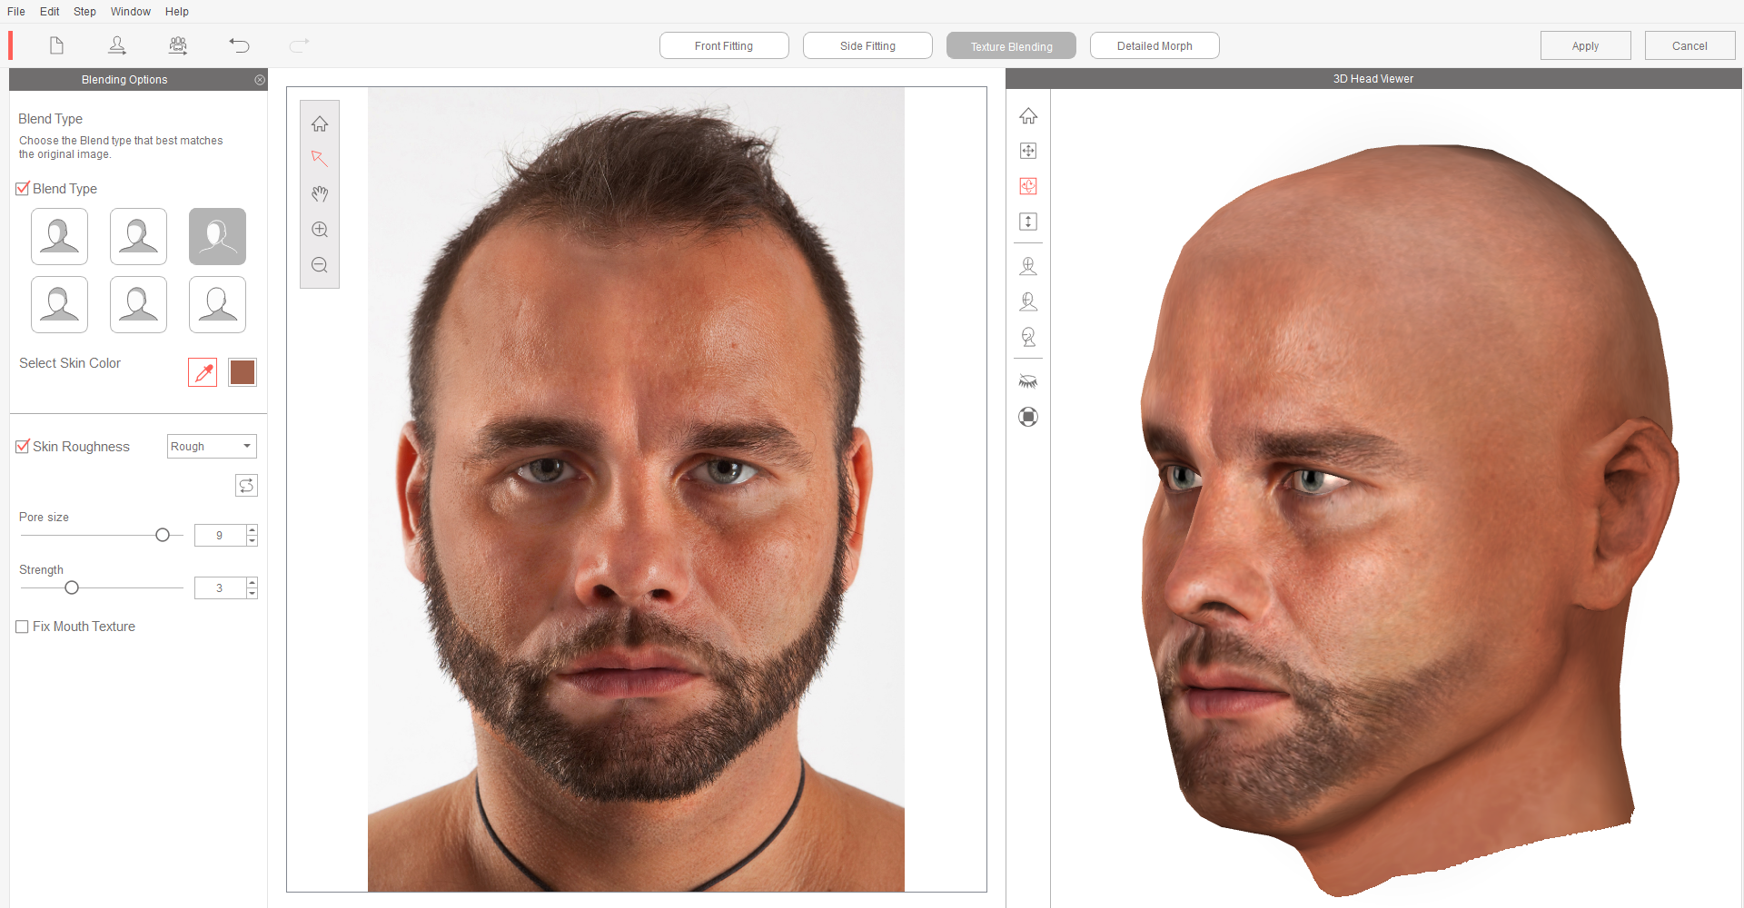This screenshot has width=1744, height=908.
Task: Undo the last action
Action: tap(239, 45)
